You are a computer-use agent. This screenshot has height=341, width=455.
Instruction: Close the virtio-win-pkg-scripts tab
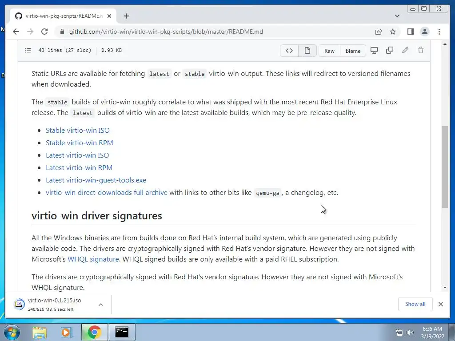coord(109,16)
